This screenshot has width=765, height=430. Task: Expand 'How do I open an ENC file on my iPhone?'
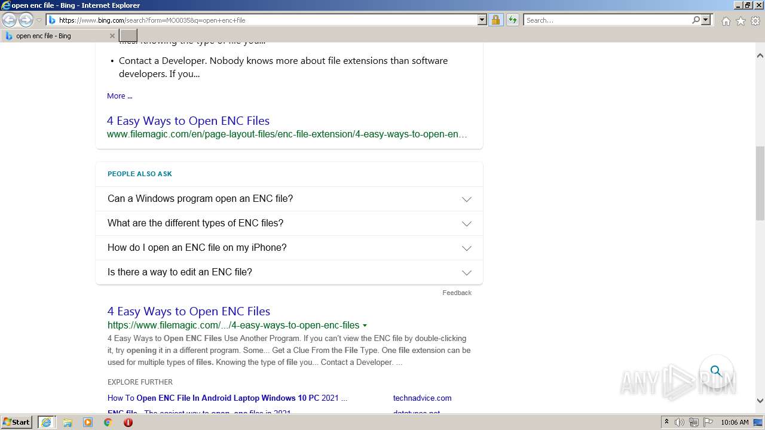[x=289, y=248]
